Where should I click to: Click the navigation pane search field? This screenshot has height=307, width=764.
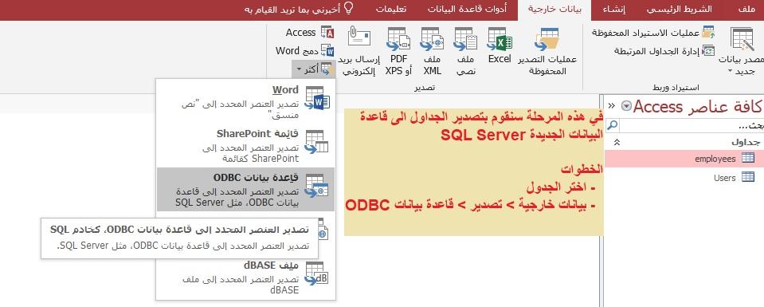tap(692, 125)
